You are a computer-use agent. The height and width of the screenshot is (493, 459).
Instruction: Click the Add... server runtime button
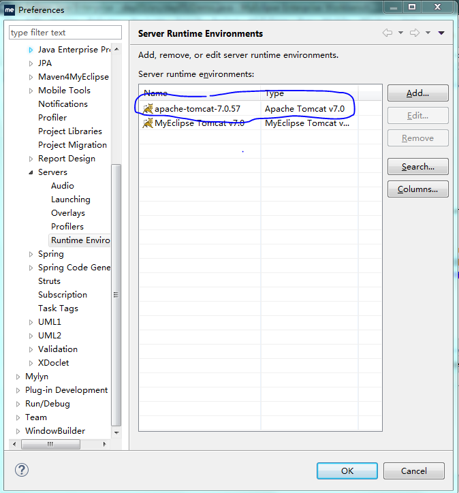pyautogui.click(x=417, y=93)
